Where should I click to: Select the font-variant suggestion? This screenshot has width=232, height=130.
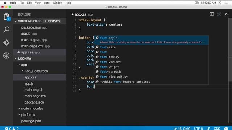click(152, 62)
